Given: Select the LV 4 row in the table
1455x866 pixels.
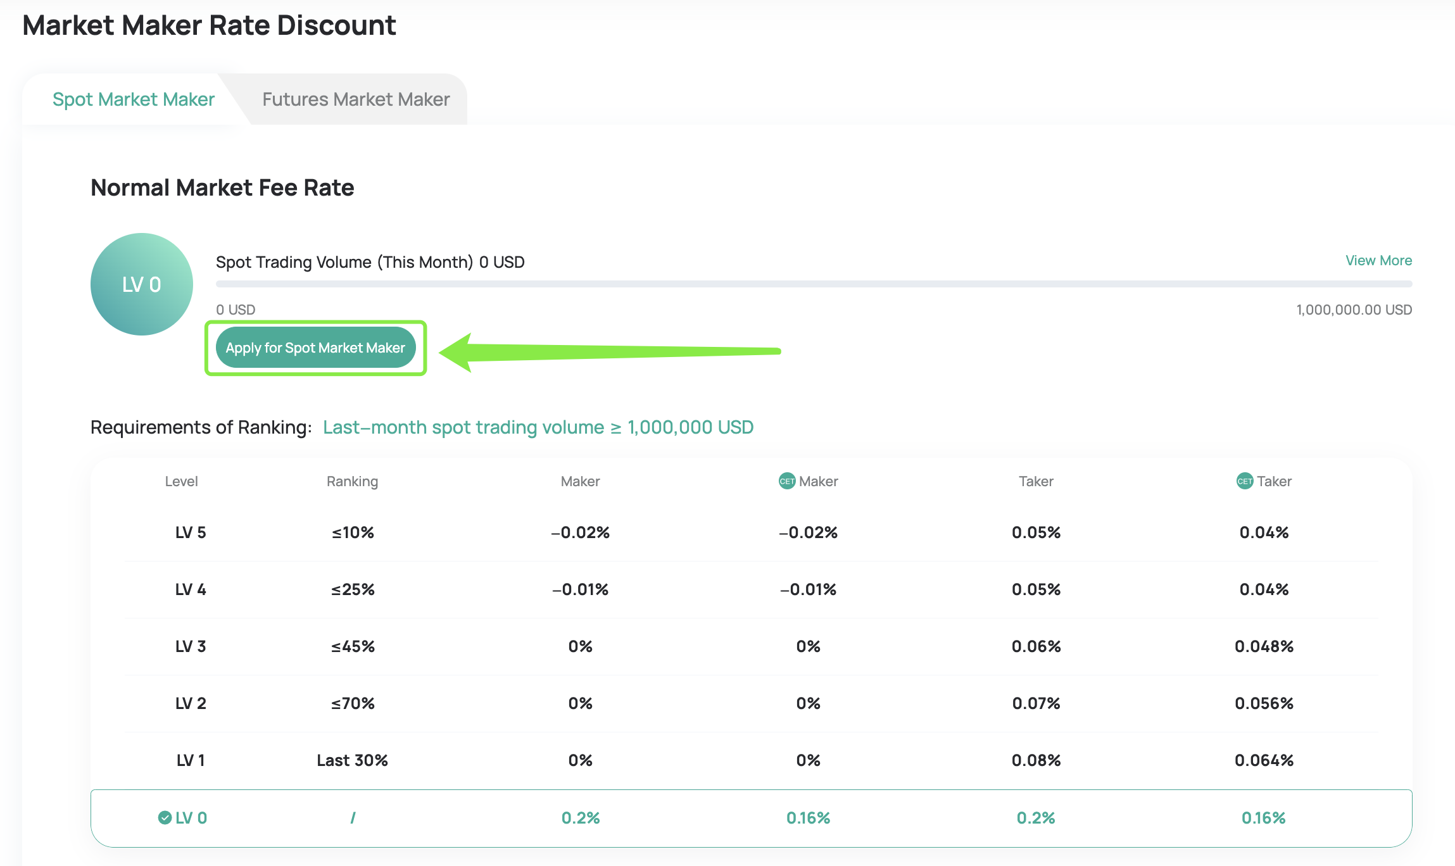Looking at the screenshot, I should coord(190,589).
